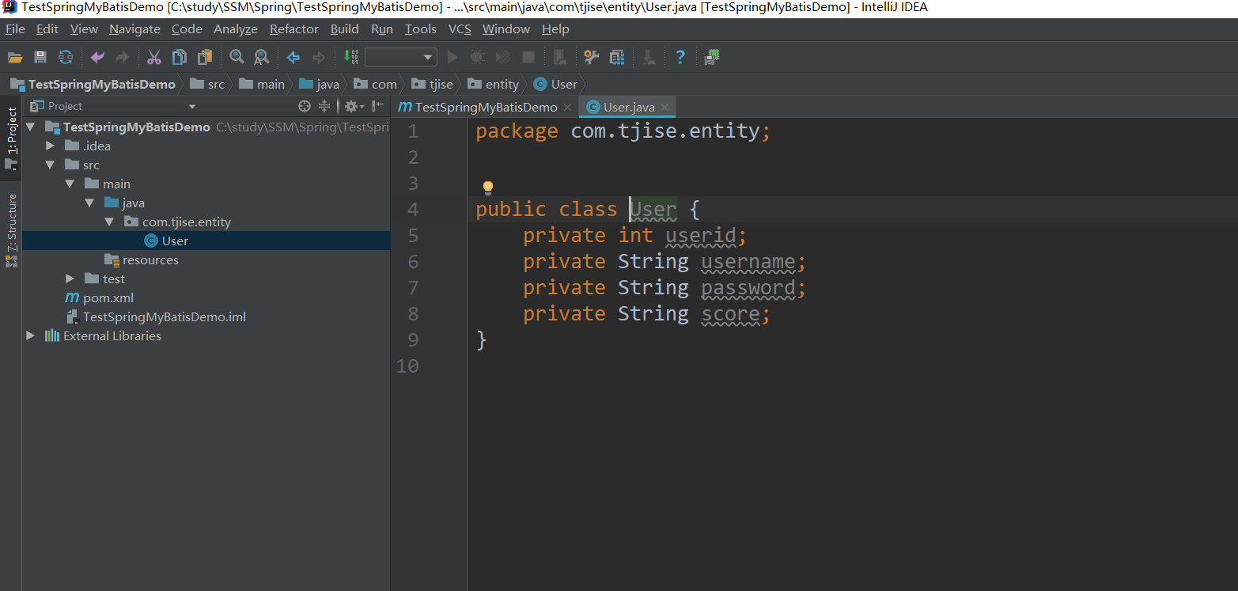This screenshot has width=1238, height=591.
Task: Click the Help question mark icon
Action: coord(680,57)
